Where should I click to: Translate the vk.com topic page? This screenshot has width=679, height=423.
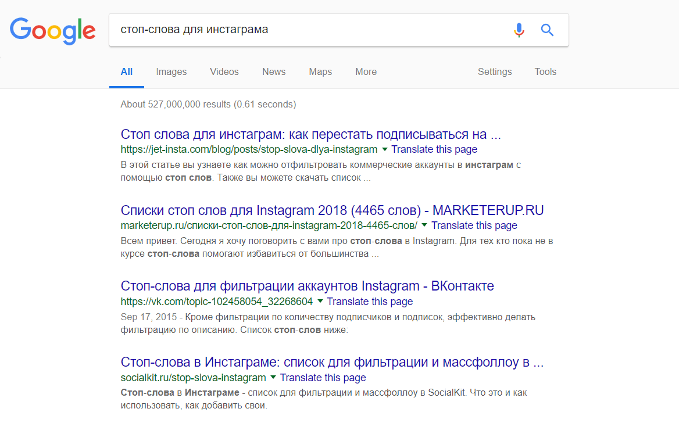coord(370,302)
